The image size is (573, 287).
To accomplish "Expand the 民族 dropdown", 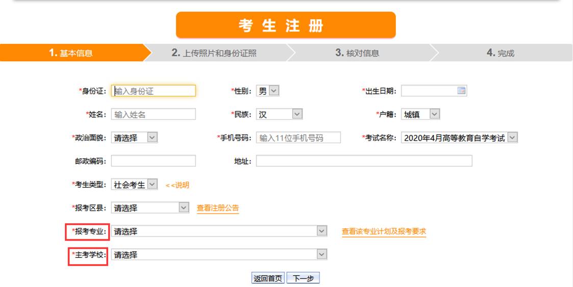I will (279, 114).
